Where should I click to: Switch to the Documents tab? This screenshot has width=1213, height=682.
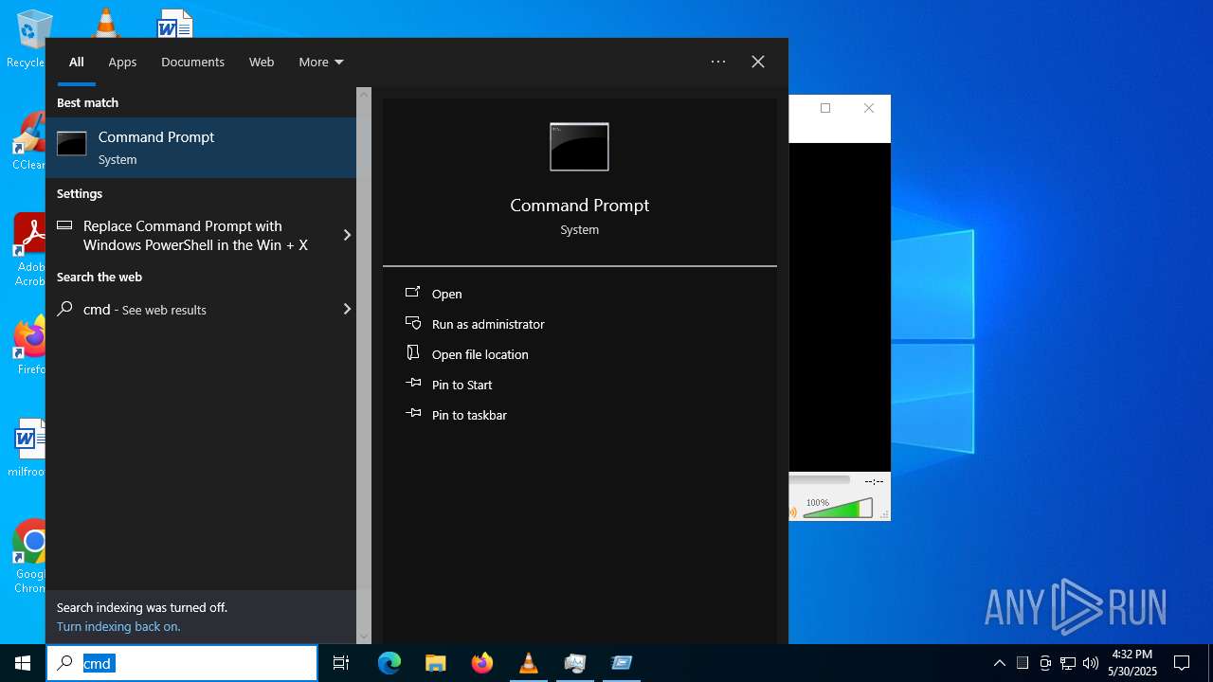192,62
